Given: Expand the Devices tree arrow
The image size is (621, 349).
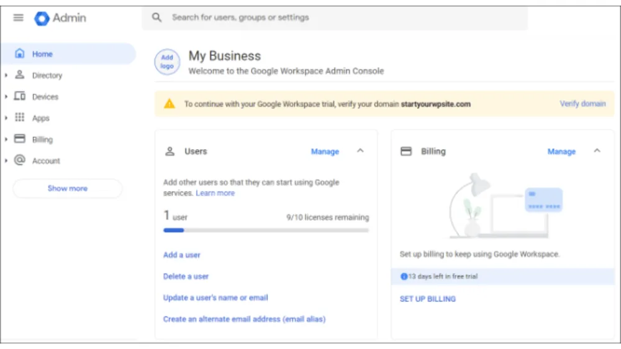Looking at the screenshot, I should [x=6, y=97].
